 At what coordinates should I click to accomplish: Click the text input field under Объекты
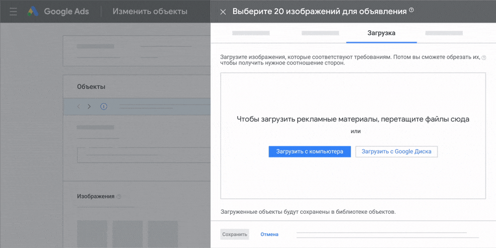pos(144,155)
